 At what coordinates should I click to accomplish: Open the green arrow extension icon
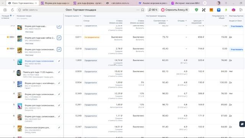point(226,10)
